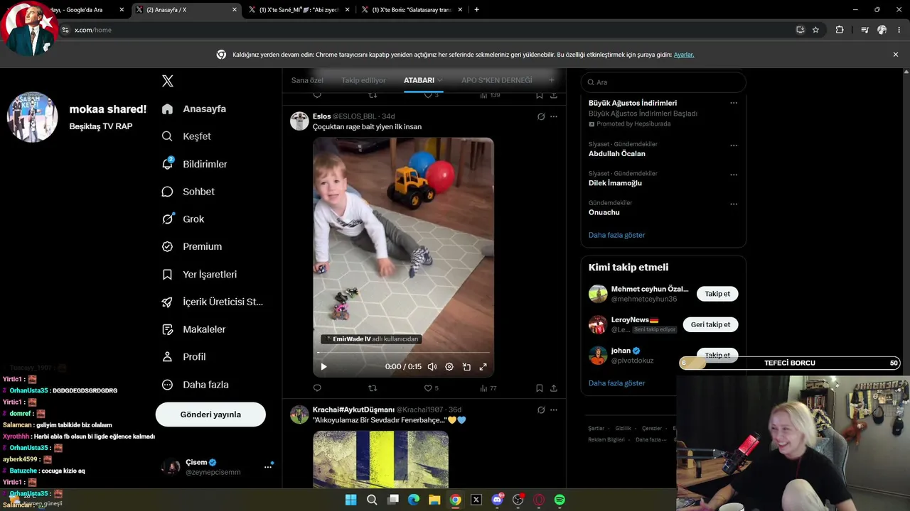Image resolution: width=910 pixels, height=511 pixels.
Task: Open options for Onuachu trend
Action: click(734, 204)
